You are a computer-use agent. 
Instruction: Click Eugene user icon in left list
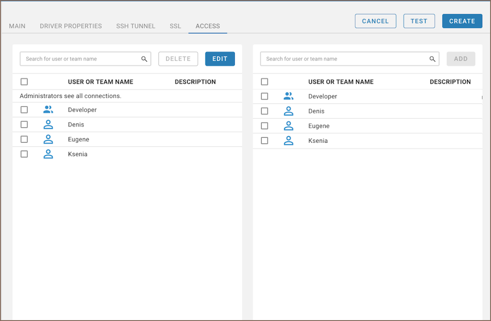click(48, 140)
